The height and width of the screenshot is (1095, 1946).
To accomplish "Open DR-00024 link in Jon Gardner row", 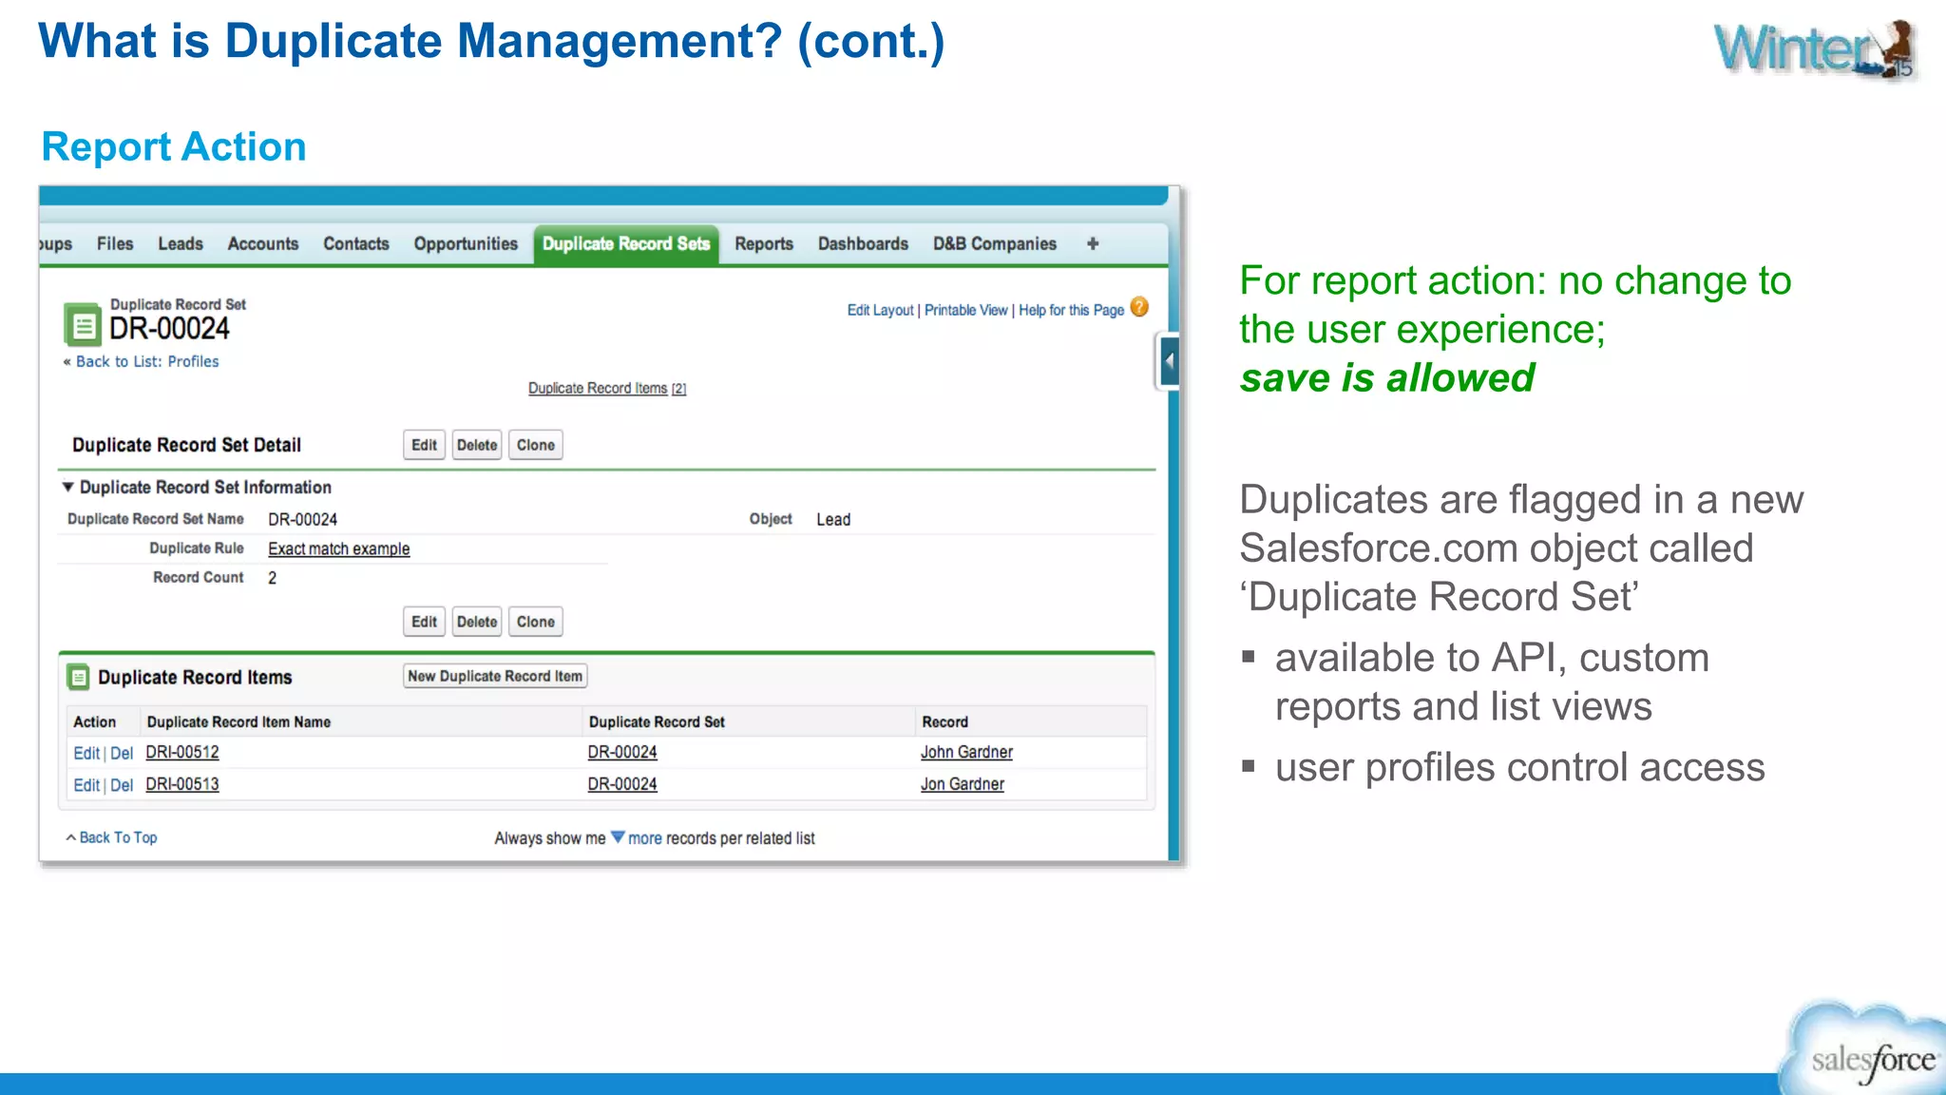I will (622, 784).
